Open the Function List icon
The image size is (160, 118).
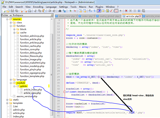pyautogui.click(x=112, y=11)
